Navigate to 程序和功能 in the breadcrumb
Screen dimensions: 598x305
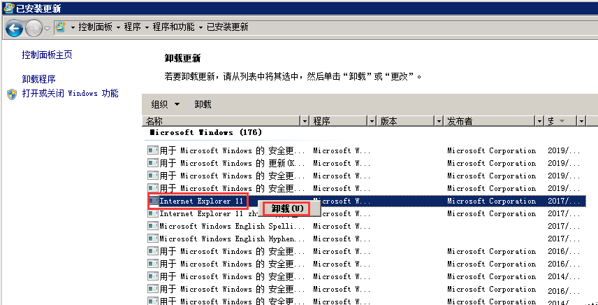173,27
